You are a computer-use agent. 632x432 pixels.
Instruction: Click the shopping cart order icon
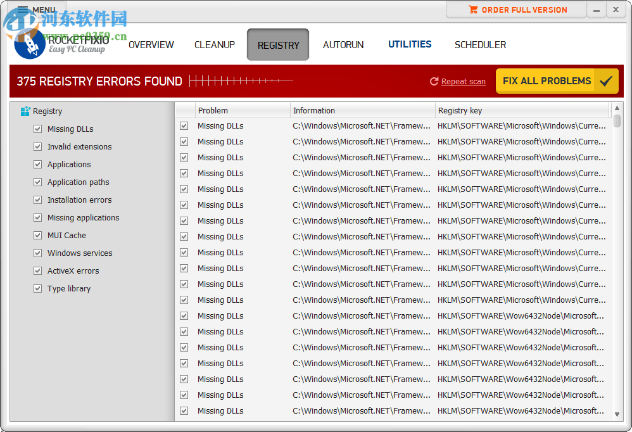473,10
